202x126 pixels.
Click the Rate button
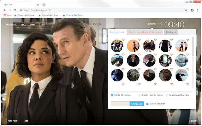click(x=43, y=25)
